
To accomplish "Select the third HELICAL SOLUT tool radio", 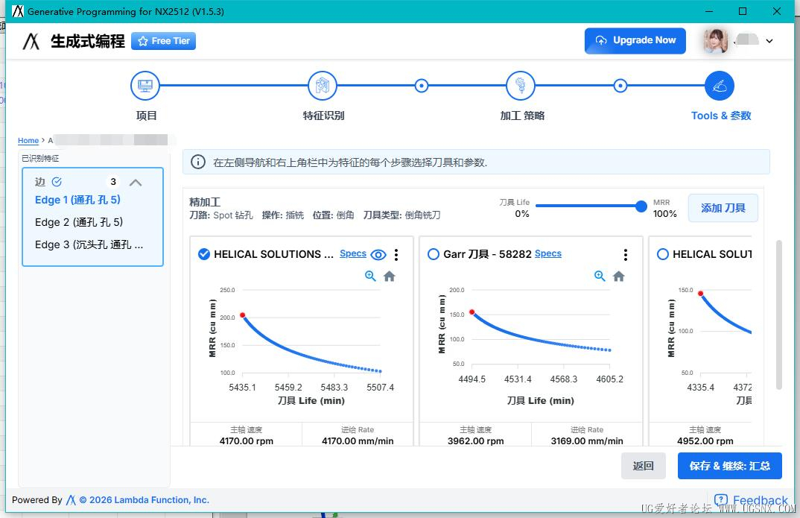I will point(663,254).
